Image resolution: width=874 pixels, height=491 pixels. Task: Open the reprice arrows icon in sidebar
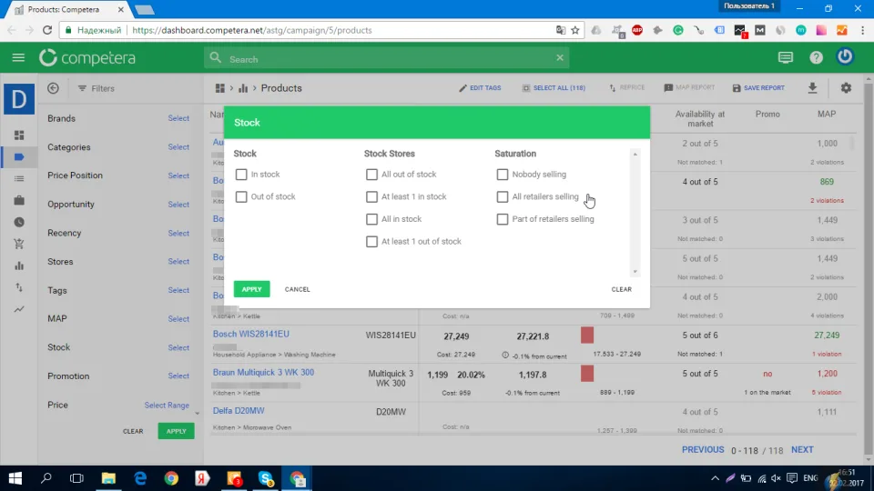pos(19,287)
